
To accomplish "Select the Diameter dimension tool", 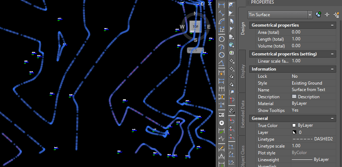I will point(222,55).
